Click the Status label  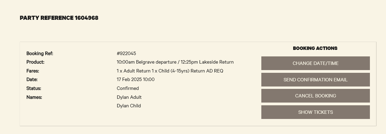click(34, 88)
